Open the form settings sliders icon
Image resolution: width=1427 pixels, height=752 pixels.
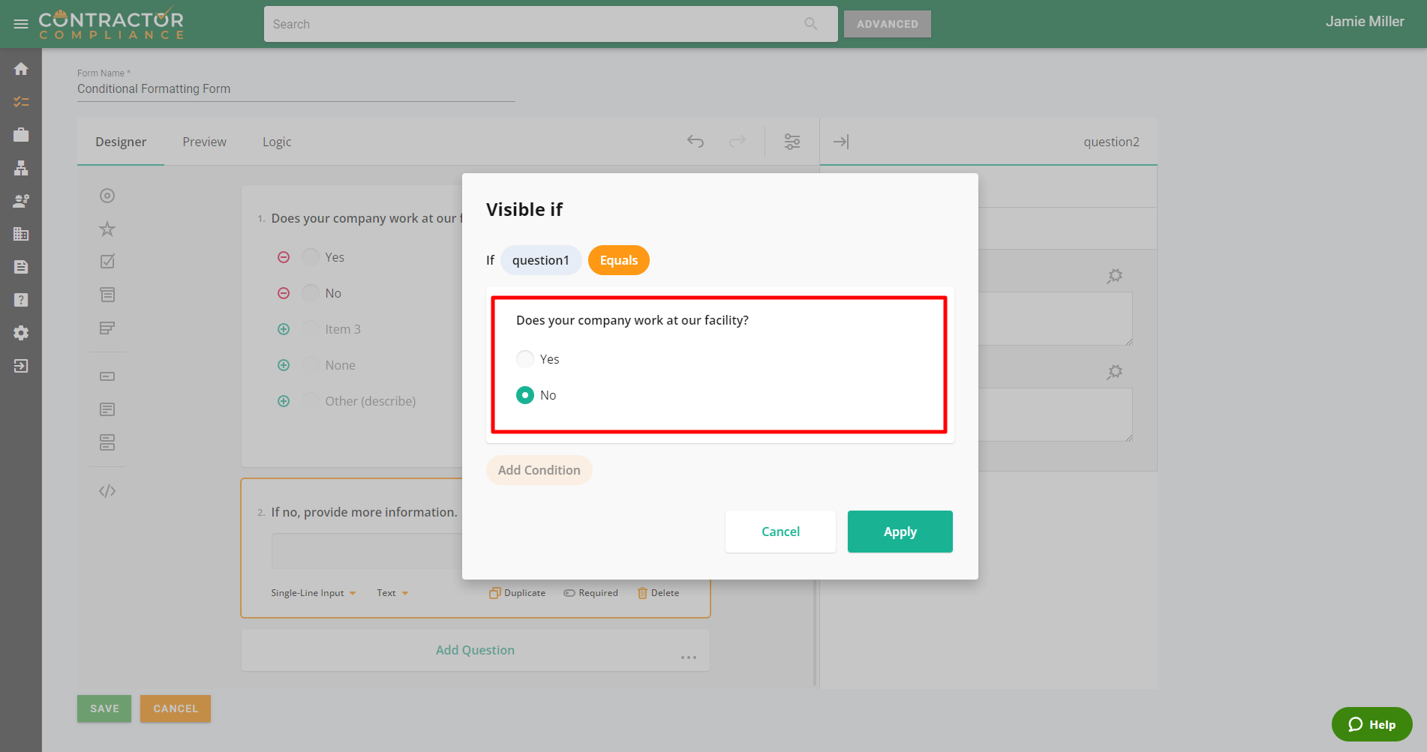pos(792,142)
